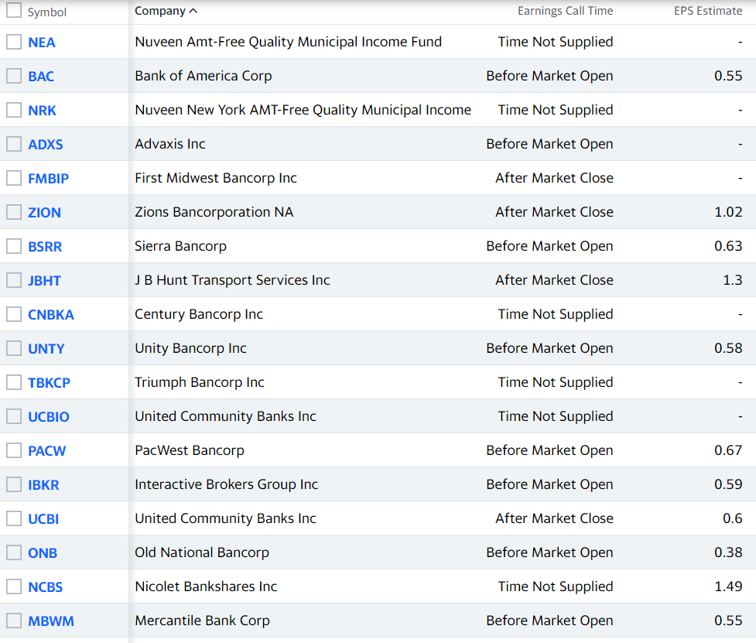This screenshot has width=756, height=643.
Task: Open the BSRR ticker link
Action: [45, 246]
